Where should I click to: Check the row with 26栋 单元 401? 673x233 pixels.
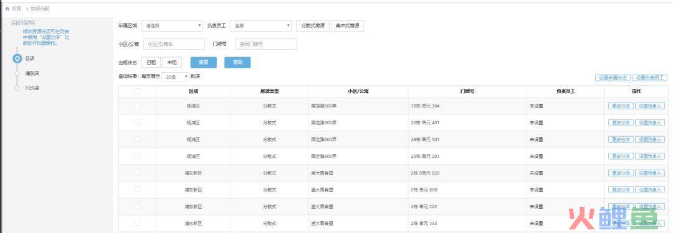coord(137,122)
